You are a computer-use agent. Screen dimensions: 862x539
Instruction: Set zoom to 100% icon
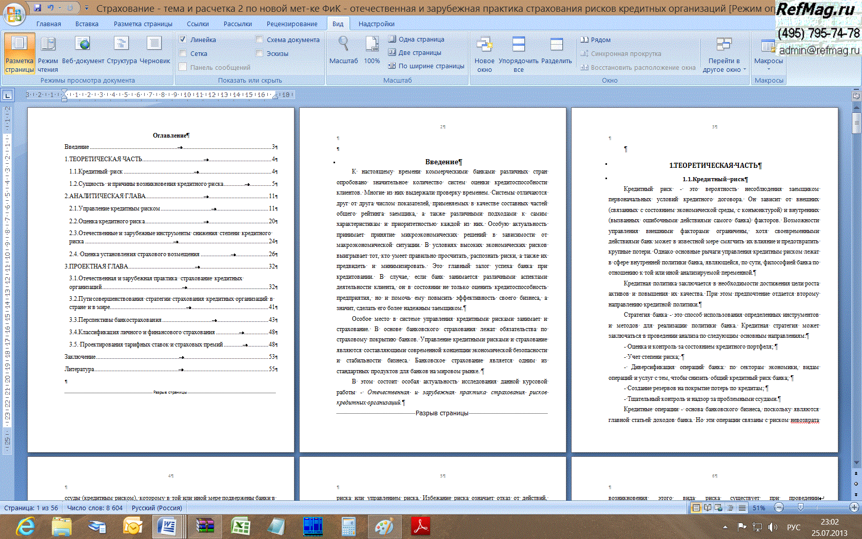pos(372,50)
